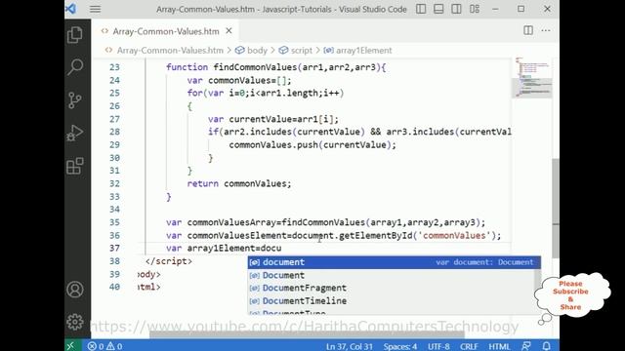Click line number 23 in gutter
Viewport: 625px width, 351px height.
point(114,67)
